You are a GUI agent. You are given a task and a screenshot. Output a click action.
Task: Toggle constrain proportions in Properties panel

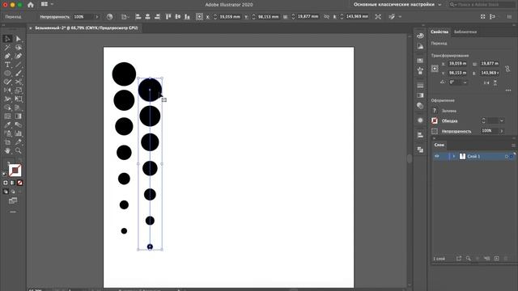[x=507, y=69]
